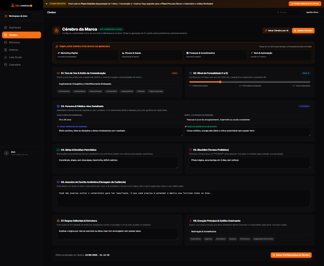The height and width of the screenshot is (266, 324).
Task: Click the brain icon beside Cérebro da Marca
Action: (x=56, y=31)
